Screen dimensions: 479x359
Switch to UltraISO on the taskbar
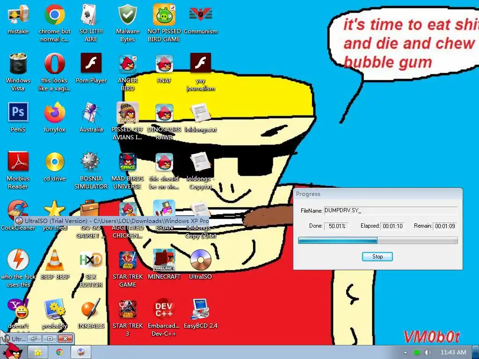(81, 352)
